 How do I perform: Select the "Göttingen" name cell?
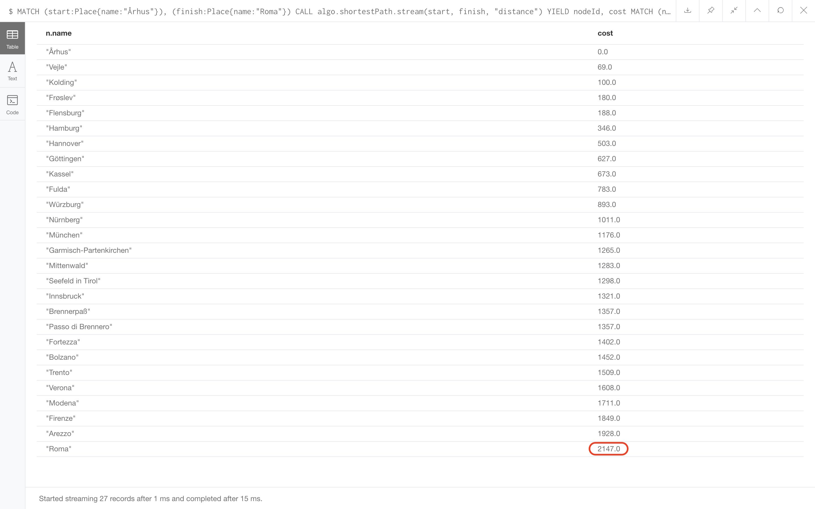(65, 159)
